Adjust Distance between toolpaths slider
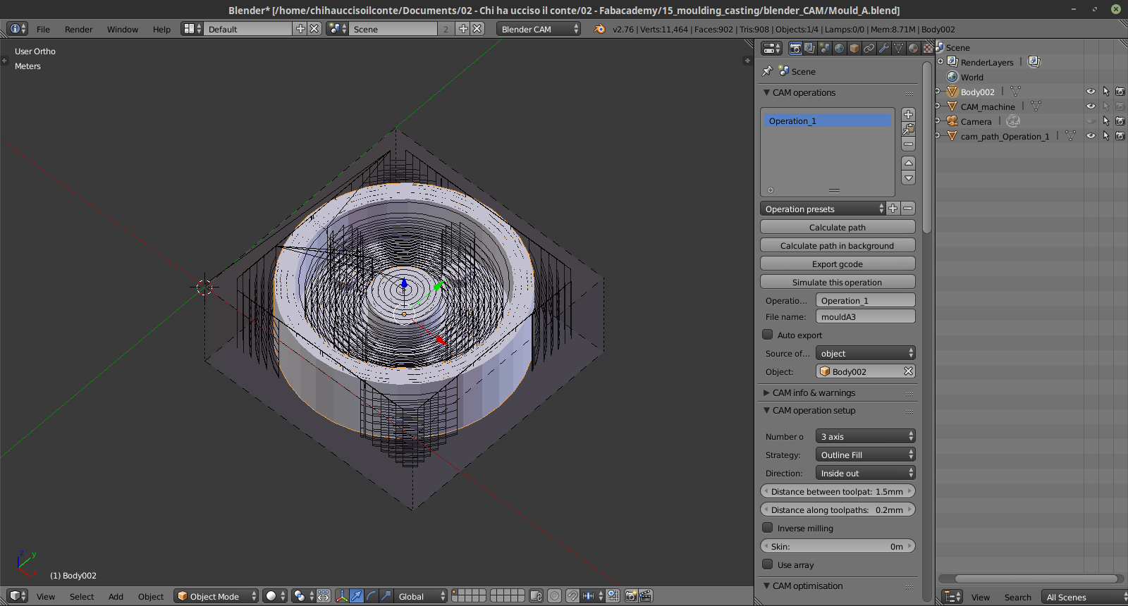Viewport: 1128px width, 606px height. 838,491
